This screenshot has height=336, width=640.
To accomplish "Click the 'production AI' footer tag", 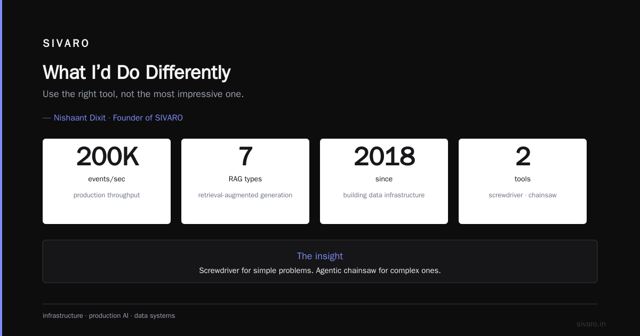I will (109, 316).
